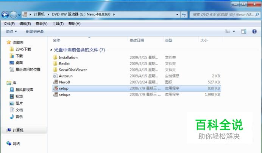Select the setupx application icon

tap(55, 94)
